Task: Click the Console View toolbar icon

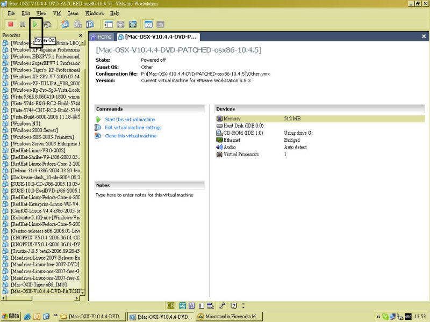Action: 160,24
